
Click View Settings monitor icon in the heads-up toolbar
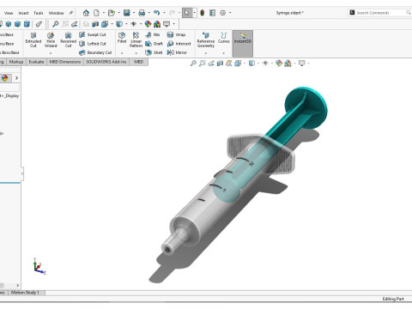301,64
